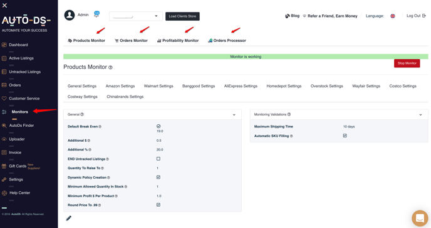Switch to Products Monitor tab
The width and height of the screenshot is (431, 228).
86,41
